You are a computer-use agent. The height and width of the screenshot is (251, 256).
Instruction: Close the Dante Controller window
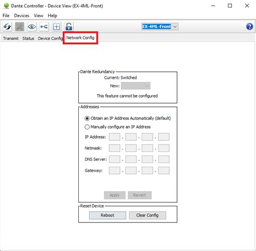(x=247, y=6)
